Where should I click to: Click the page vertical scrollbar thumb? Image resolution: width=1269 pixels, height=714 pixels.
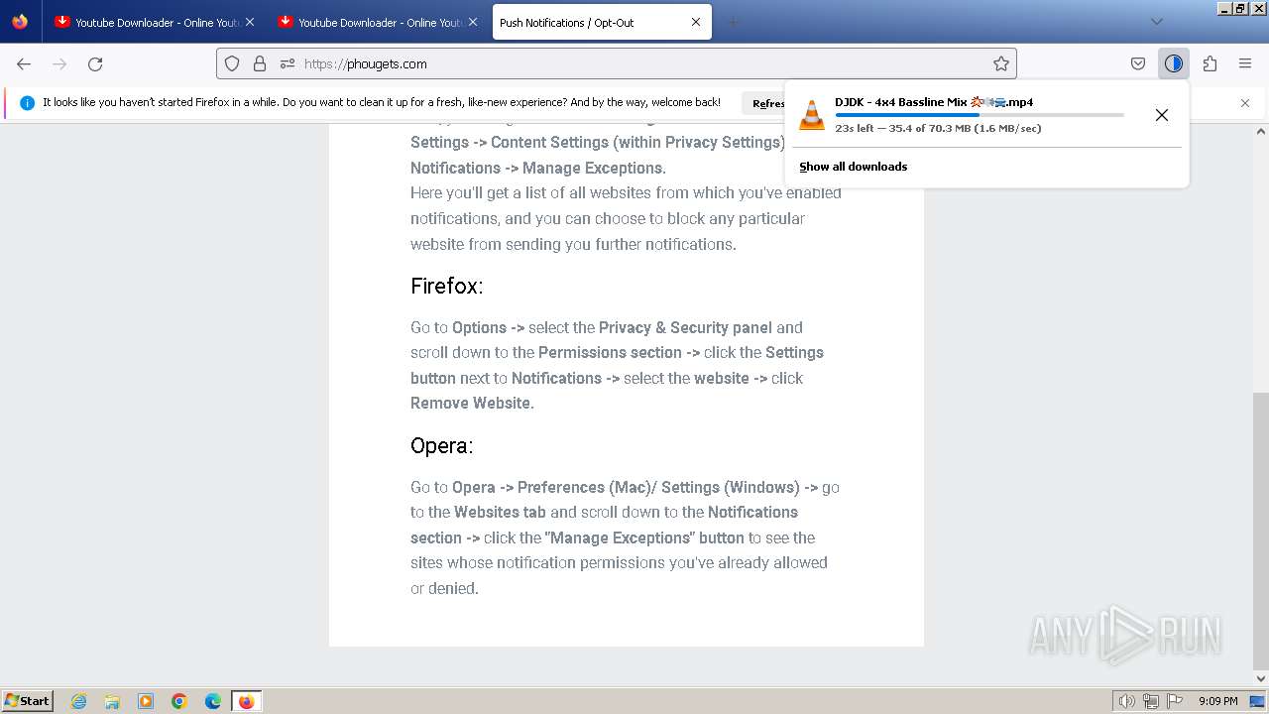[1261, 531]
